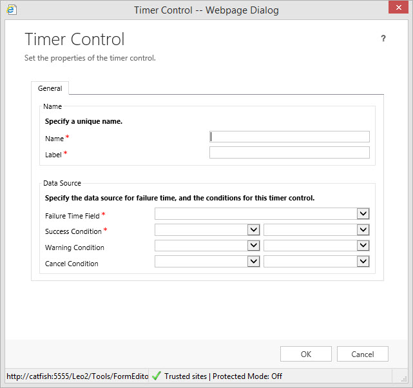The image size is (413, 388).
Task: Click the Failure Time Field label
Action: [72, 216]
